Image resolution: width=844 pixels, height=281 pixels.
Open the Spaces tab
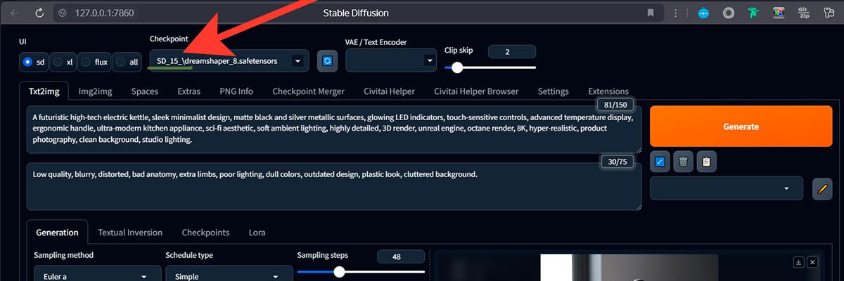click(145, 91)
